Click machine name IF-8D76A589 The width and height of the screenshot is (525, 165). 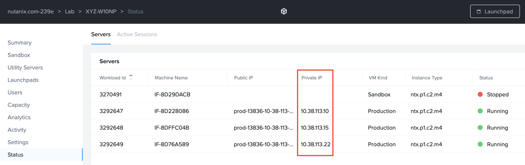click(171, 144)
